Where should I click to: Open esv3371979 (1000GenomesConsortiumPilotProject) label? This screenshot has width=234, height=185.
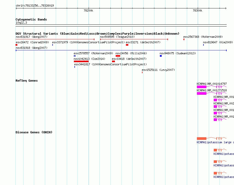(88, 42)
